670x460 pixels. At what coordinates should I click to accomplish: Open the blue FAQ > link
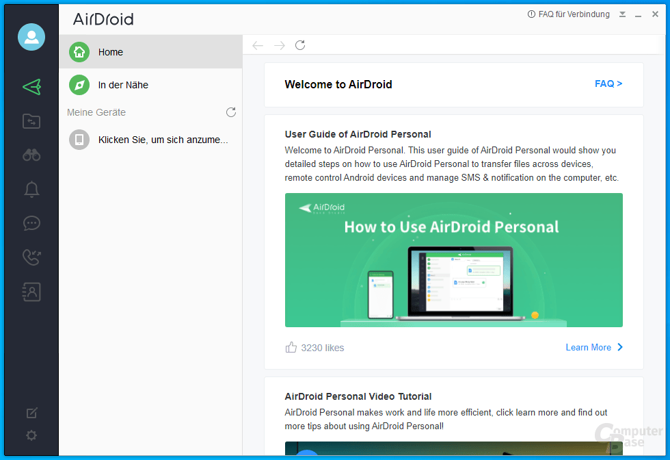point(608,84)
